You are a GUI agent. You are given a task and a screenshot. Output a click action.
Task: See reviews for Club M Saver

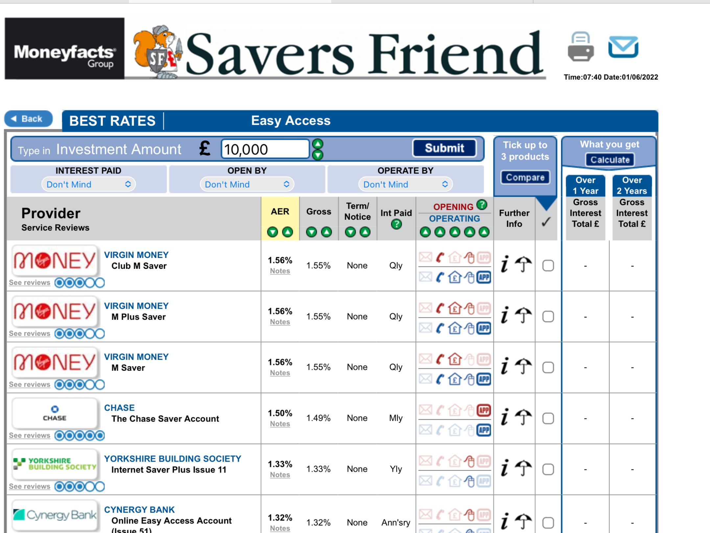pyautogui.click(x=30, y=283)
